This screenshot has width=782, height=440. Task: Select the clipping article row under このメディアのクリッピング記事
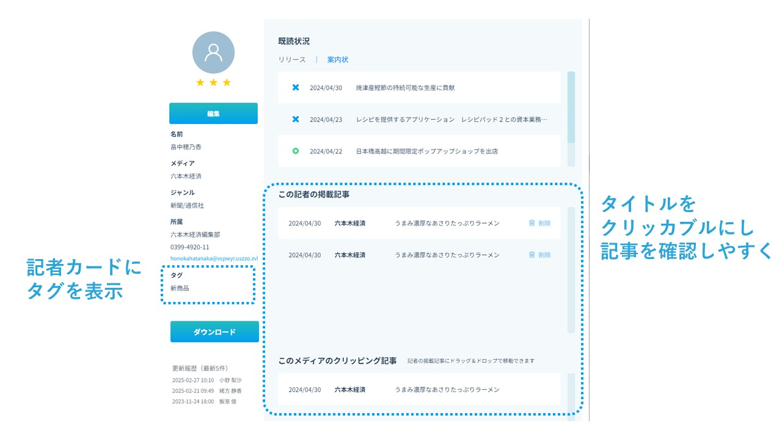tap(418, 389)
